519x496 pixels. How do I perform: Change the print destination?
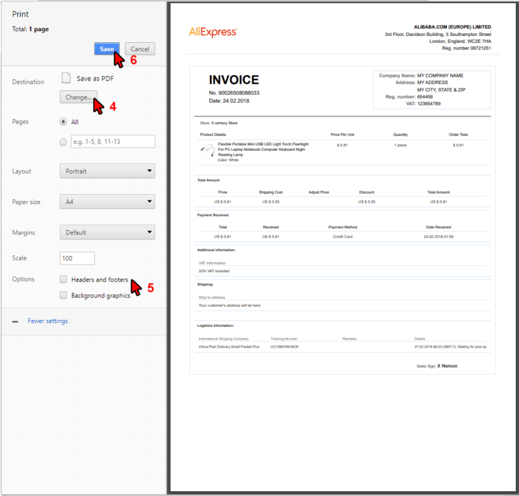tap(78, 97)
